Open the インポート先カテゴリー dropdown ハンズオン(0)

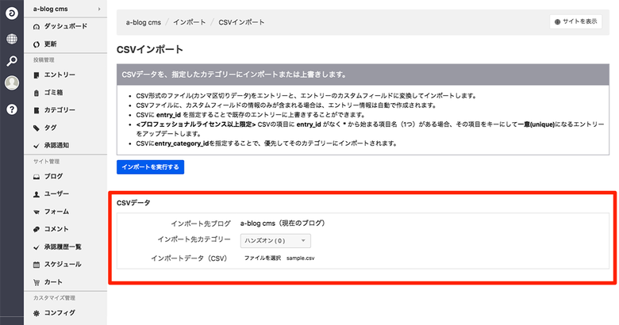(275, 241)
